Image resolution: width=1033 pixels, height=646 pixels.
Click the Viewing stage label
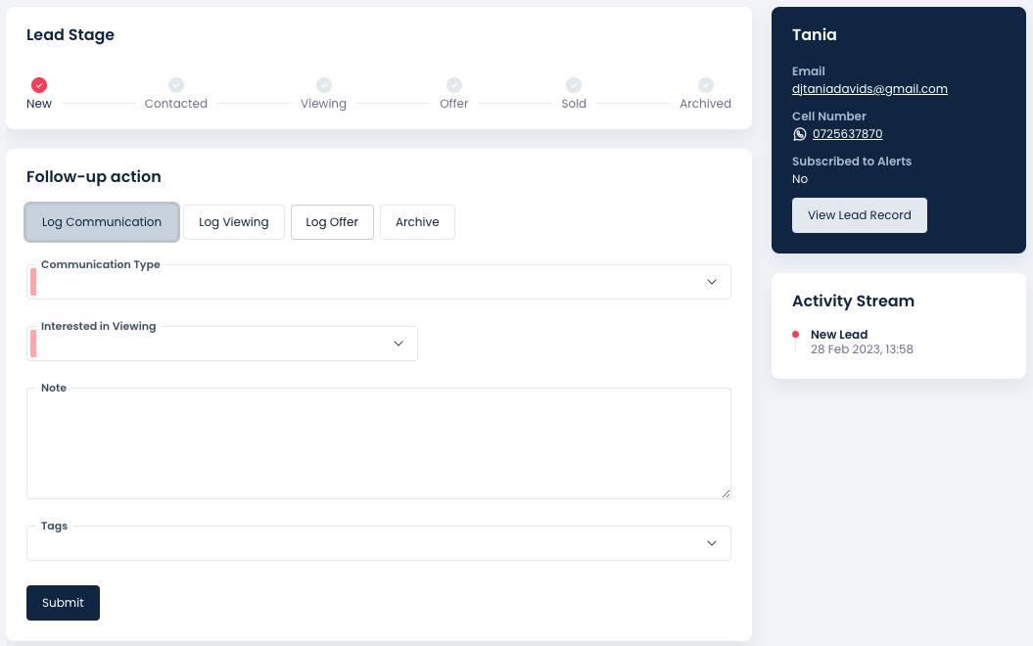point(323,104)
